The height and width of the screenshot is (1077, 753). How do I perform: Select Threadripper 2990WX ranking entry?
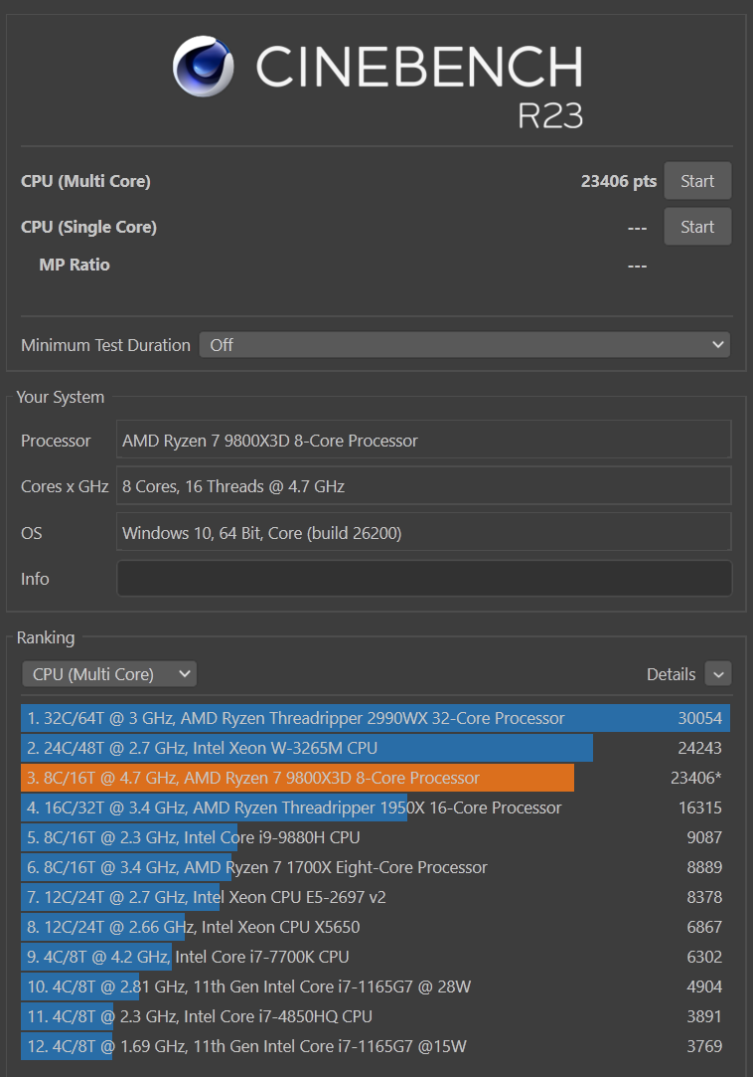375,718
